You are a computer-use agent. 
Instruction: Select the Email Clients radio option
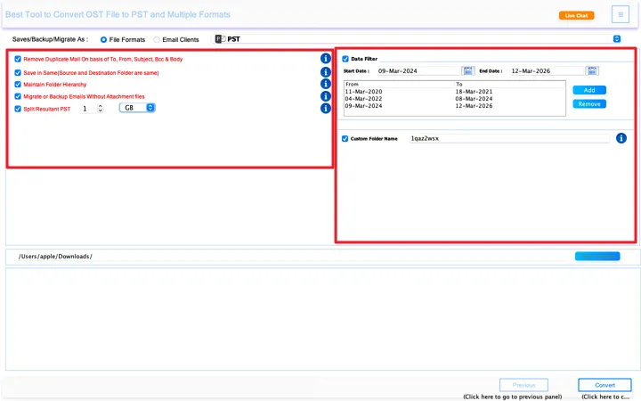point(158,39)
